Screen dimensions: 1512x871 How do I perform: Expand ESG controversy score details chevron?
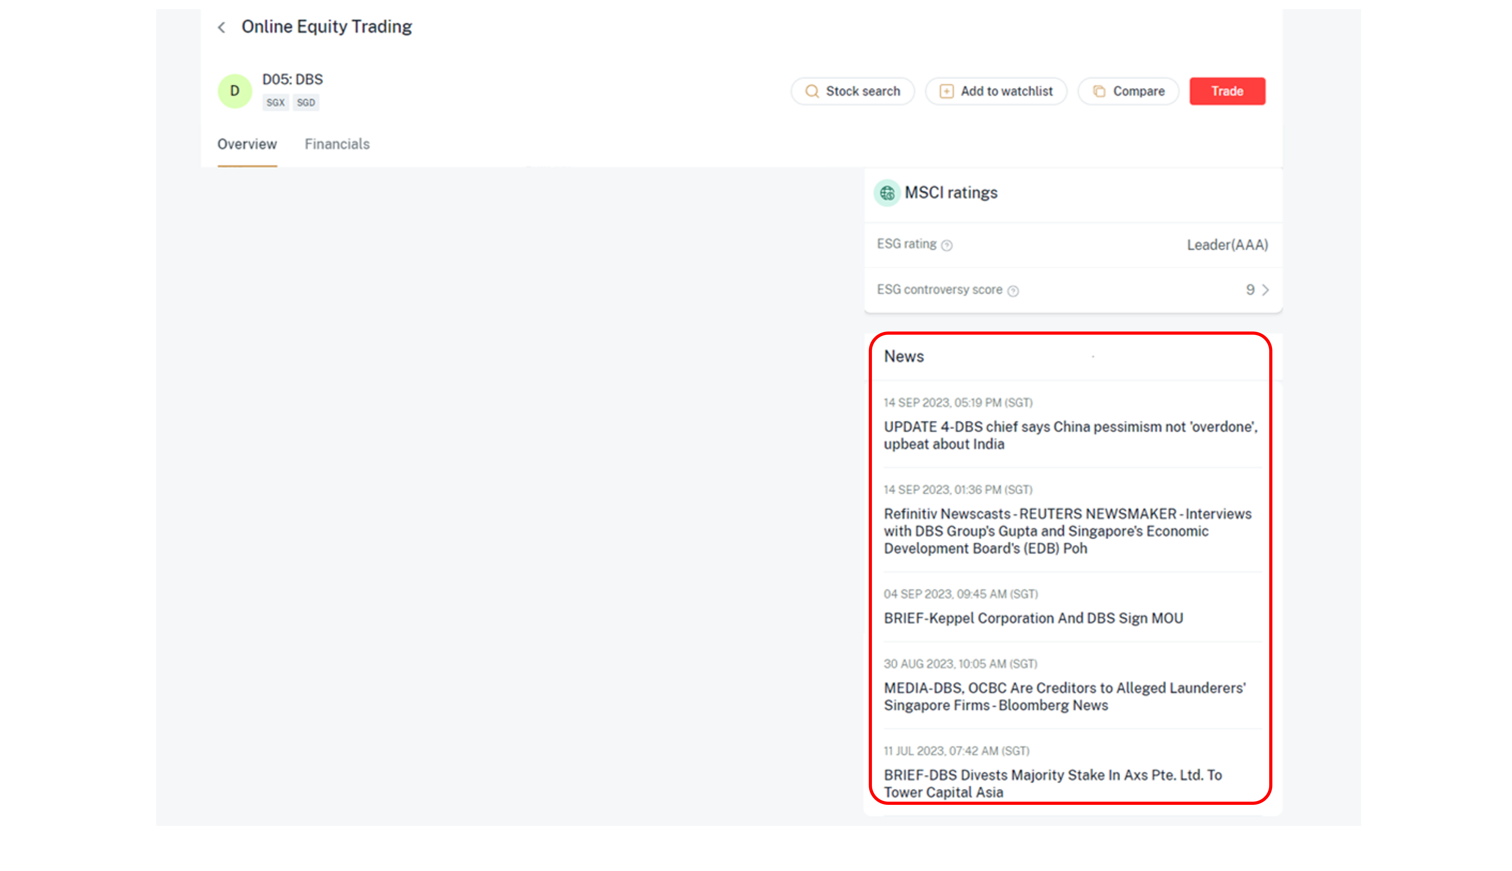pyautogui.click(x=1266, y=290)
